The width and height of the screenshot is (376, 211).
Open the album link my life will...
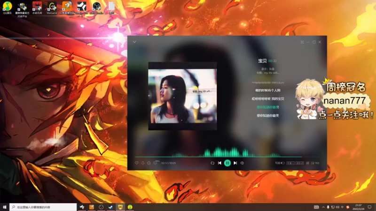(x=272, y=73)
